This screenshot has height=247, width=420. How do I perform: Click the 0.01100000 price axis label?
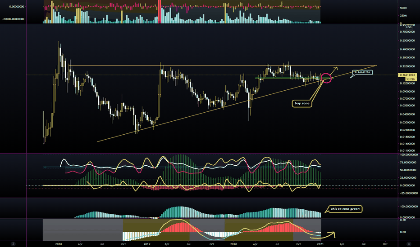click(x=407, y=151)
